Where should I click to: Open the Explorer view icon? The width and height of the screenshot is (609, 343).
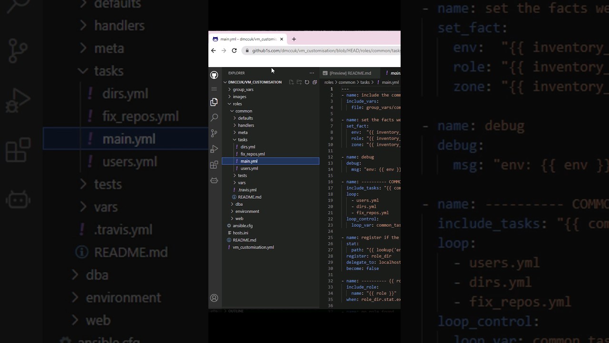click(x=214, y=102)
